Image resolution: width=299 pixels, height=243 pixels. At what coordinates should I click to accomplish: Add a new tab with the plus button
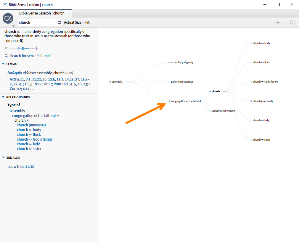pos(76,13)
